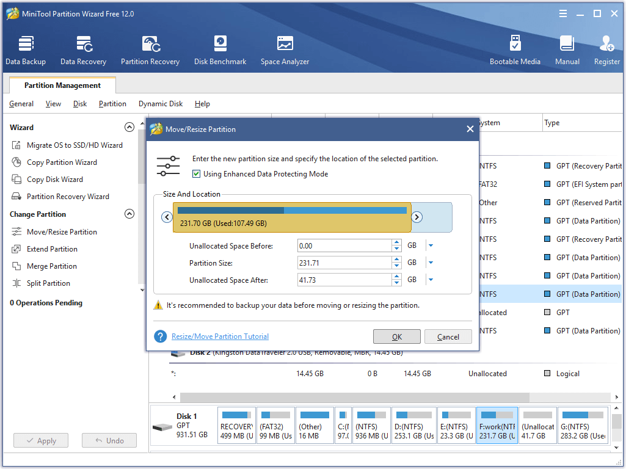Click left arrow handle of partition bar
Image resolution: width=626 pixels, height=469 pixels.
point(167,217)
